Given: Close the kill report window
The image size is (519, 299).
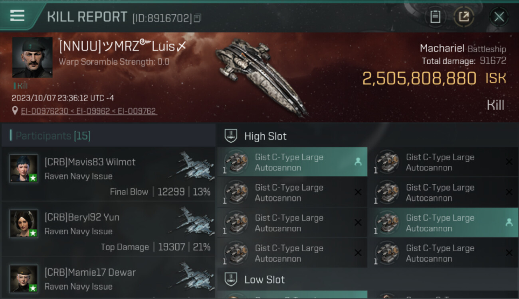Looking at the screenshot, I should (x=499, y=17).
